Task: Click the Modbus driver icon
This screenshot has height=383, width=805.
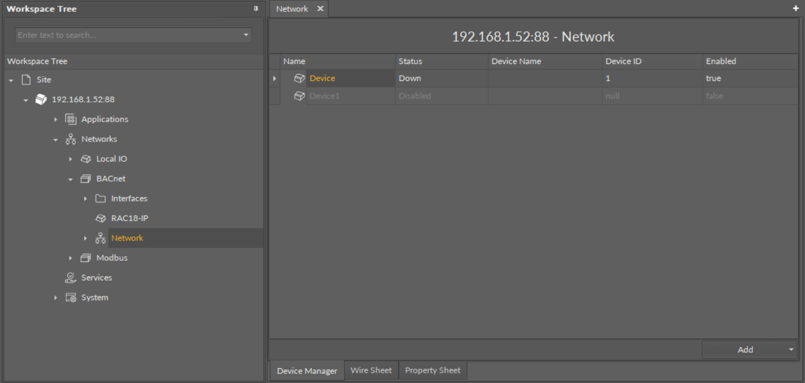Action: pos(86,257)
